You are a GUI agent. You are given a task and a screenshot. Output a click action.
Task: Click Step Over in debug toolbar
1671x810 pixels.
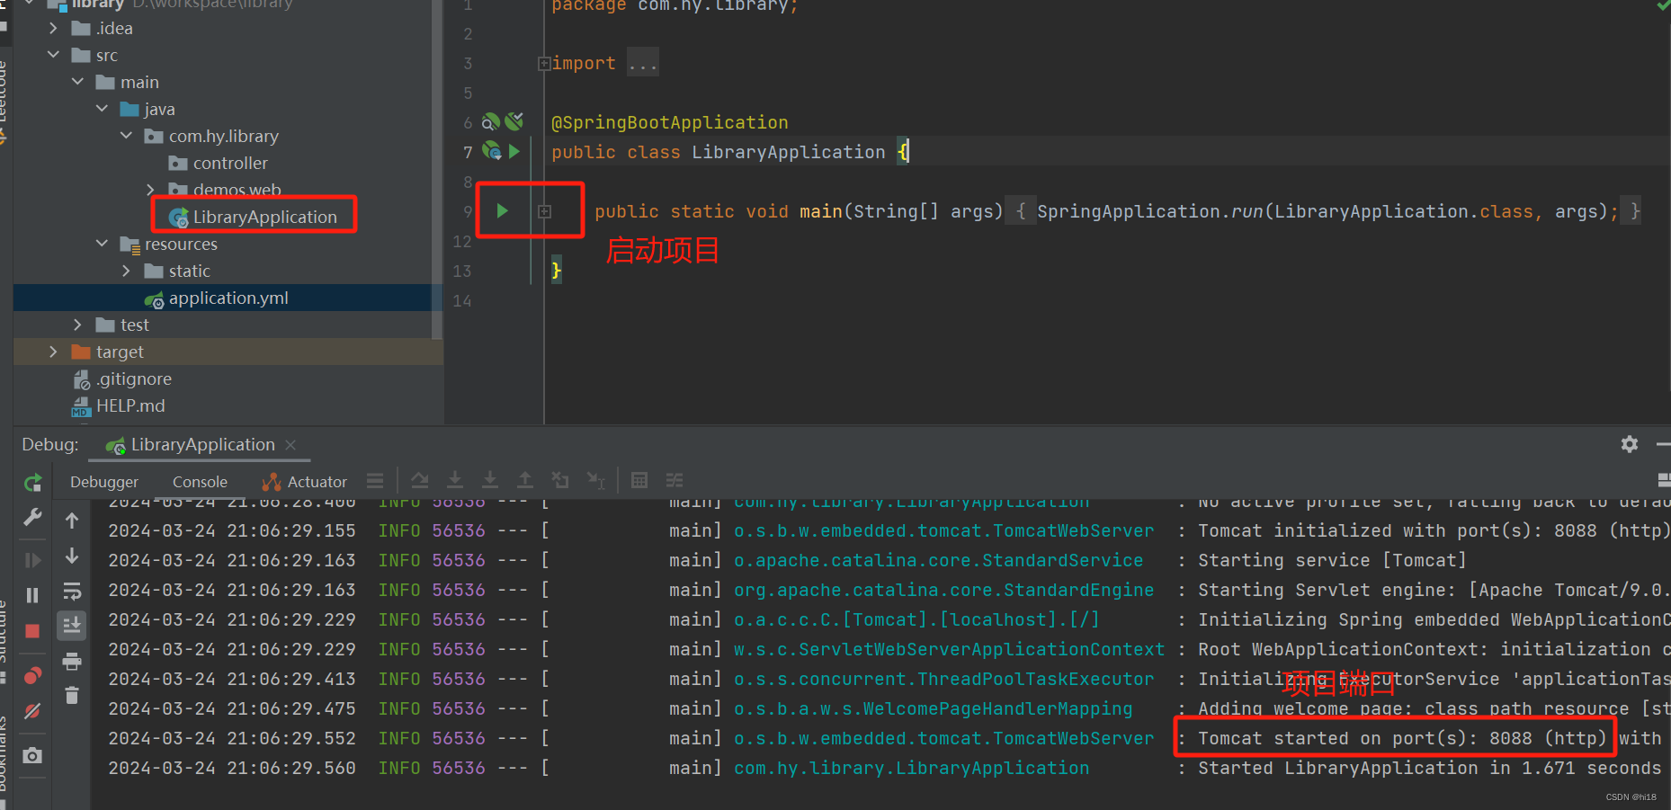click(420, 481)
